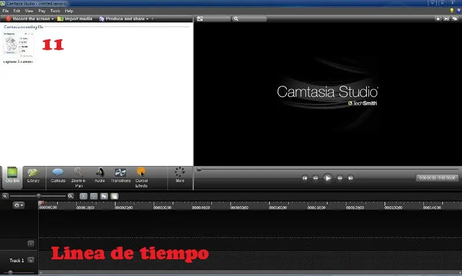Click the Paste icon in timeline toolbar

pyautogui.click(x=114, y=196)
